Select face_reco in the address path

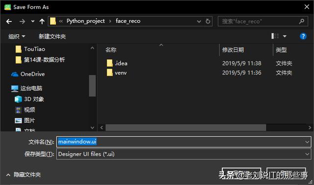pyautogui.click(x=128, y=21)
